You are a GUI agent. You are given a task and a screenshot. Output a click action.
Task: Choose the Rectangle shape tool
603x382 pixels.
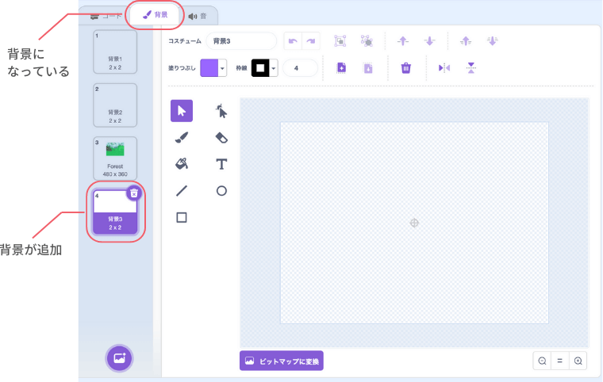click(x=181, y=217)
